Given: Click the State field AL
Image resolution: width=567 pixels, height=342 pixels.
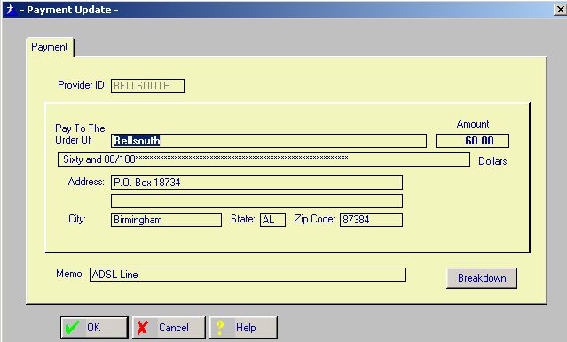Looking at the screenshot, I should [272, 220].
